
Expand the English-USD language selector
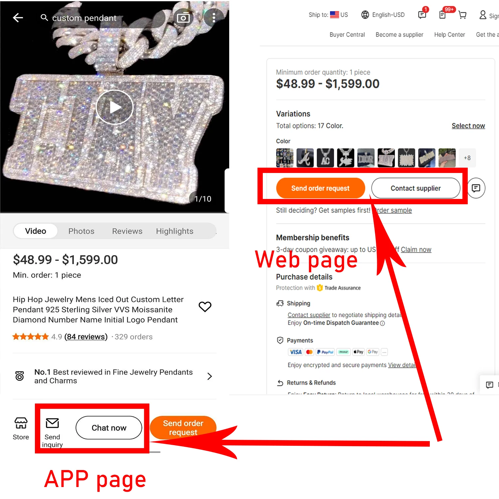tap(383, 15)
